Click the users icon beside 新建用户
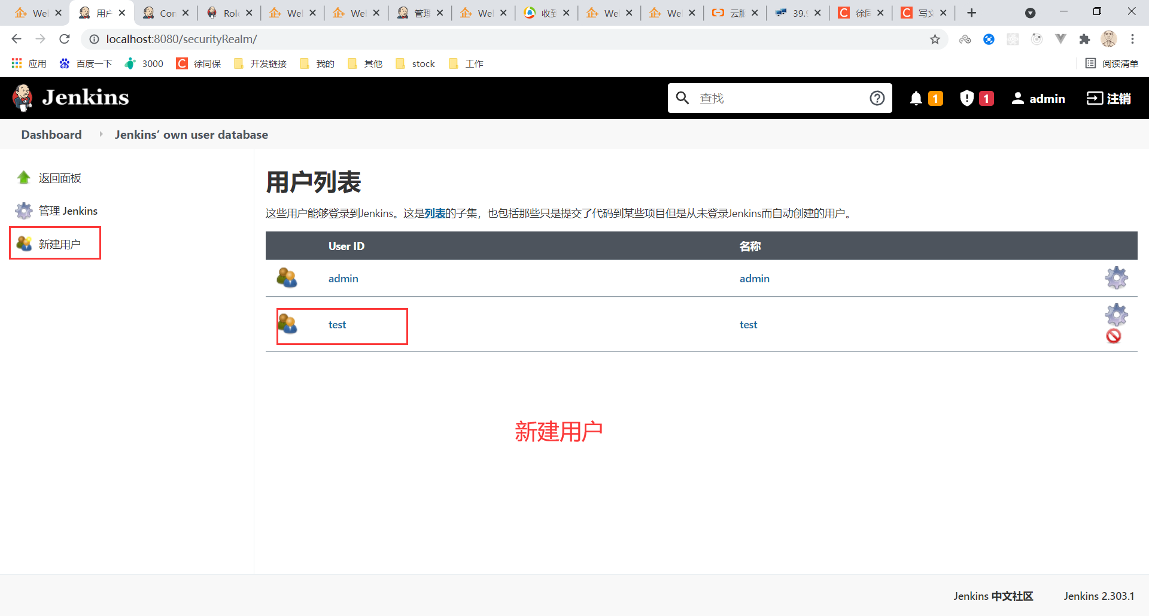Image resolution: width=1149 pixels, height=616 pixels. point(25,243)
